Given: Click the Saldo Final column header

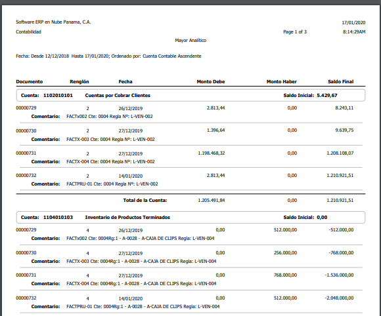Looking at the screenshot, I should tap(341, 82).
